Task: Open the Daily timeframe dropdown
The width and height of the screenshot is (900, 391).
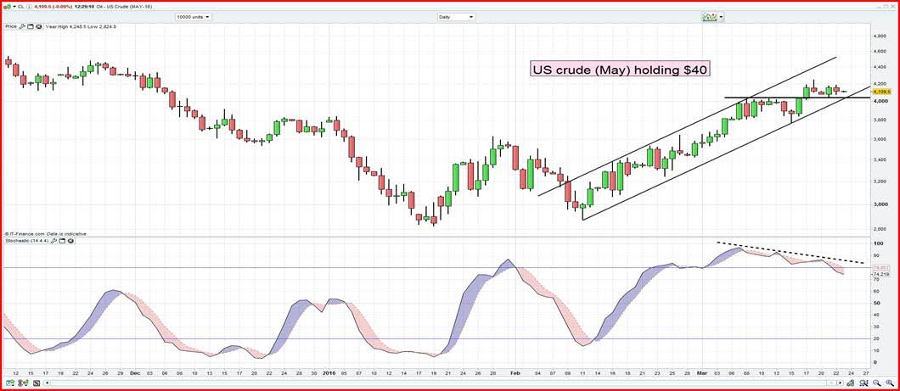Action: 457,17
